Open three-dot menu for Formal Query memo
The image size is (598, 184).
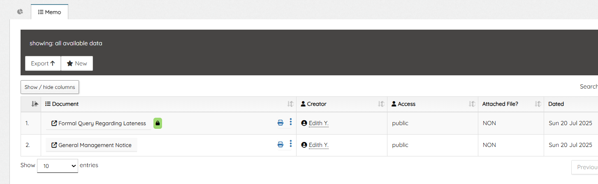291,122
